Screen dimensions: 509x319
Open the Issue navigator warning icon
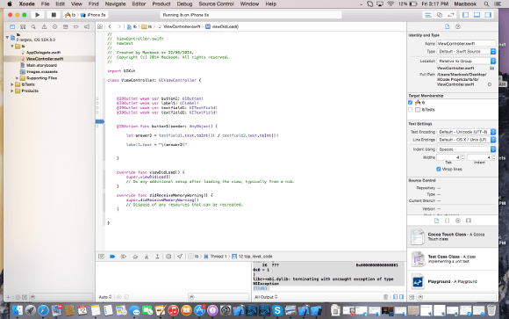tap(44, 26)
